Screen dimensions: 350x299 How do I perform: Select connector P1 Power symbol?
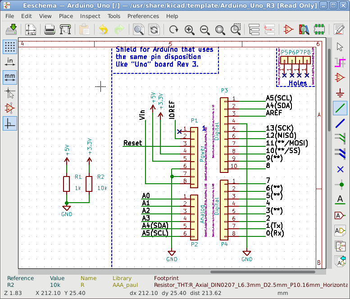[194, 158]
